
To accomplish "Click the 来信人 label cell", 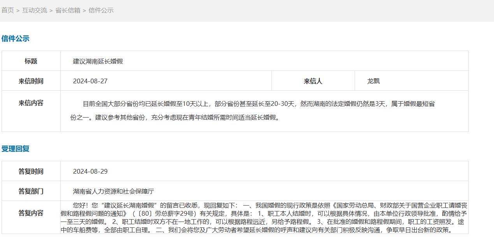I will pyautogui.click(x=313, y=81).
